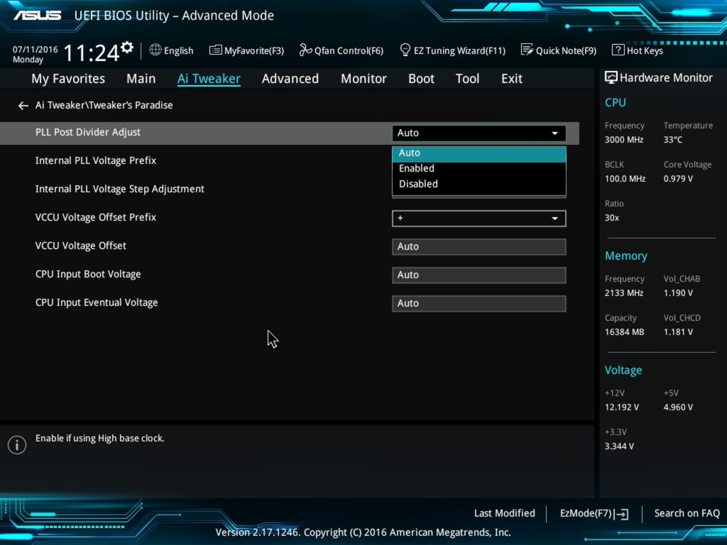This screenshot has height=545, width=727.
Task: Go to the Monitor tab
Action: point(363,79)
